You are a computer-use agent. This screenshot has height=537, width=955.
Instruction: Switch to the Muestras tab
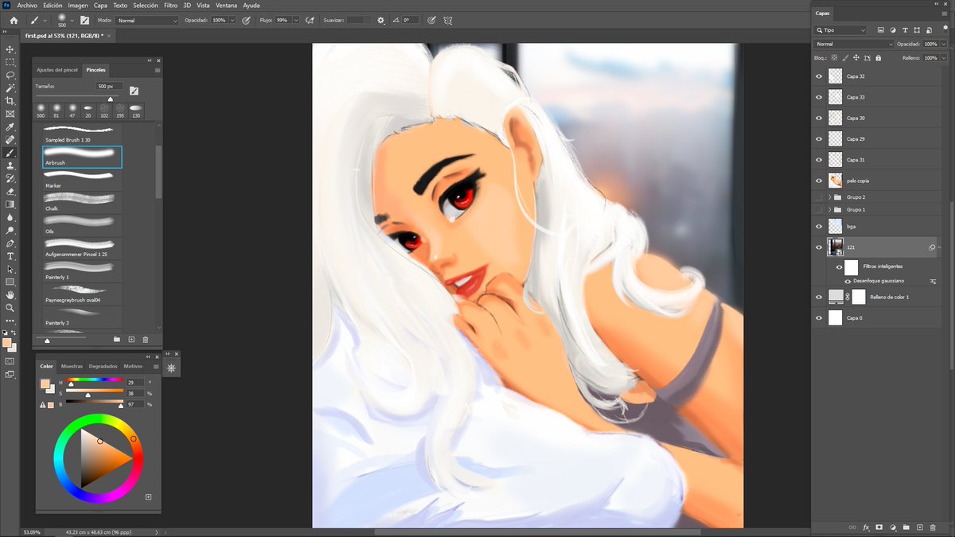coord(72,367)
